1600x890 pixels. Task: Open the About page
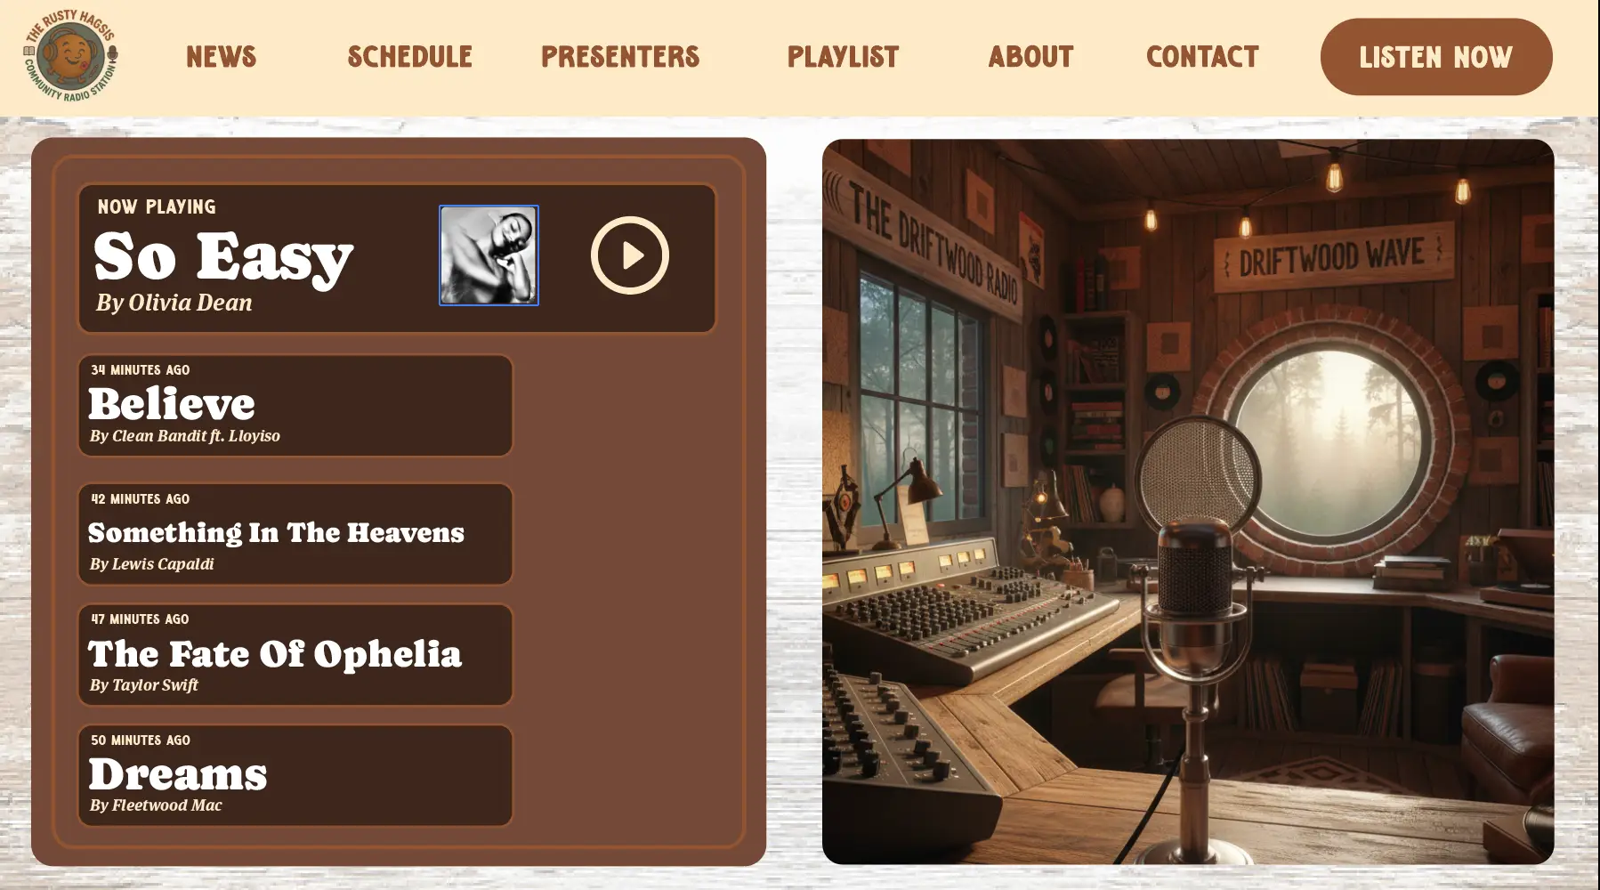click(x=1030, y=57)
